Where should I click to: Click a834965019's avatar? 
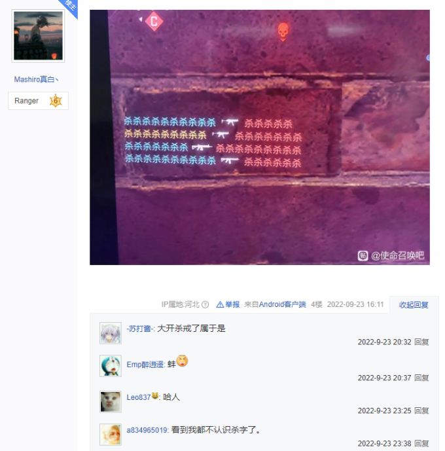pyautogui.click(x=111, y=435)
